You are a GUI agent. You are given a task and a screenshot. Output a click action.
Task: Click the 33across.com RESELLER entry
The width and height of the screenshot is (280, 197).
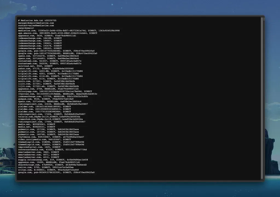[58, 94]
